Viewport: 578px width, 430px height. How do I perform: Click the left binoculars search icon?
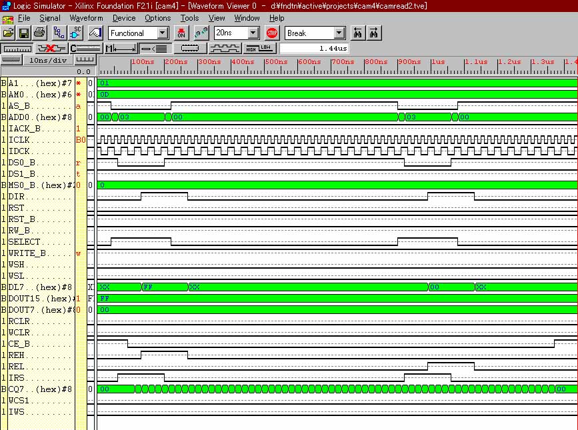[x=358, y=33]
